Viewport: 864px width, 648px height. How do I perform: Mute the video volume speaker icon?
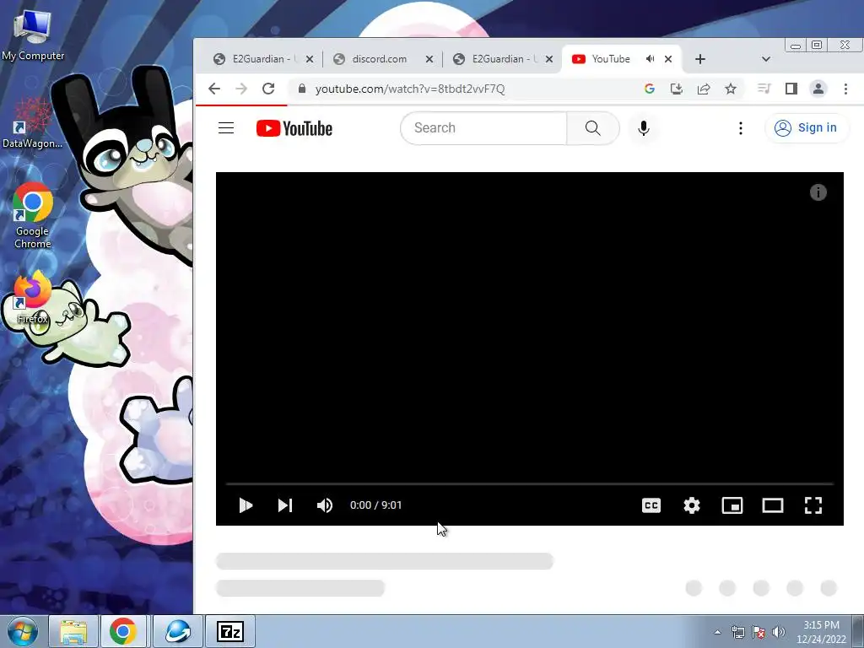[x=325, y=505]
